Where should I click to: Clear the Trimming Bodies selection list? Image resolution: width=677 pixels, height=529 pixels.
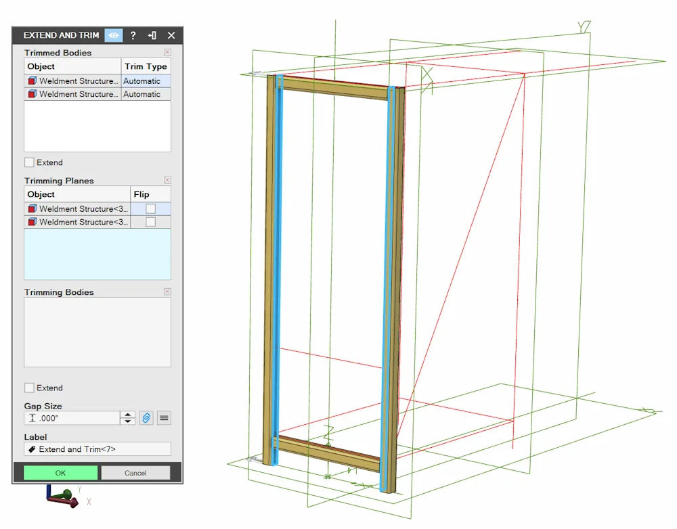pos(167,292)
